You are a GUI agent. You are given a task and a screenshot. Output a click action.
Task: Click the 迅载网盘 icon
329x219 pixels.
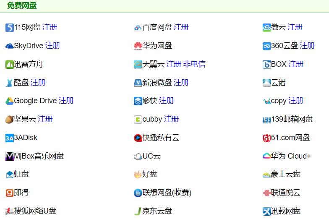(267, 211)
